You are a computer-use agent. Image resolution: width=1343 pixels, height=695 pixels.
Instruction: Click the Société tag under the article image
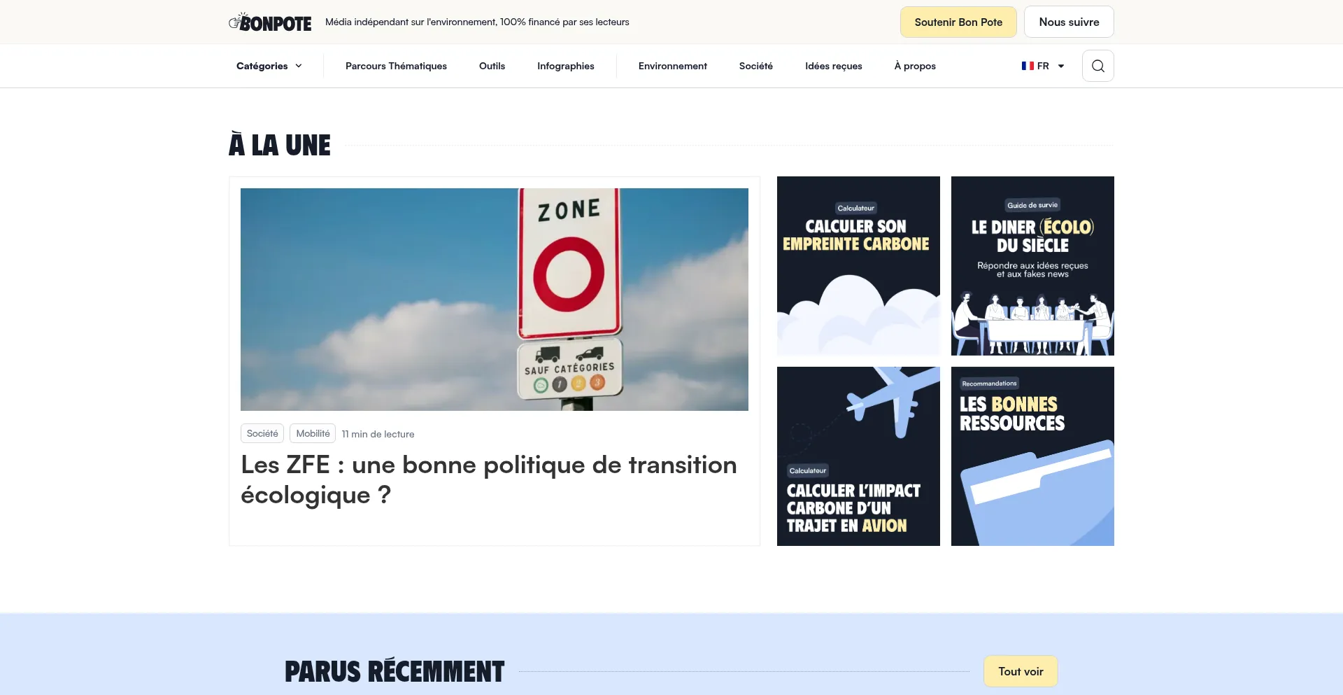click(x=262, y=433)
